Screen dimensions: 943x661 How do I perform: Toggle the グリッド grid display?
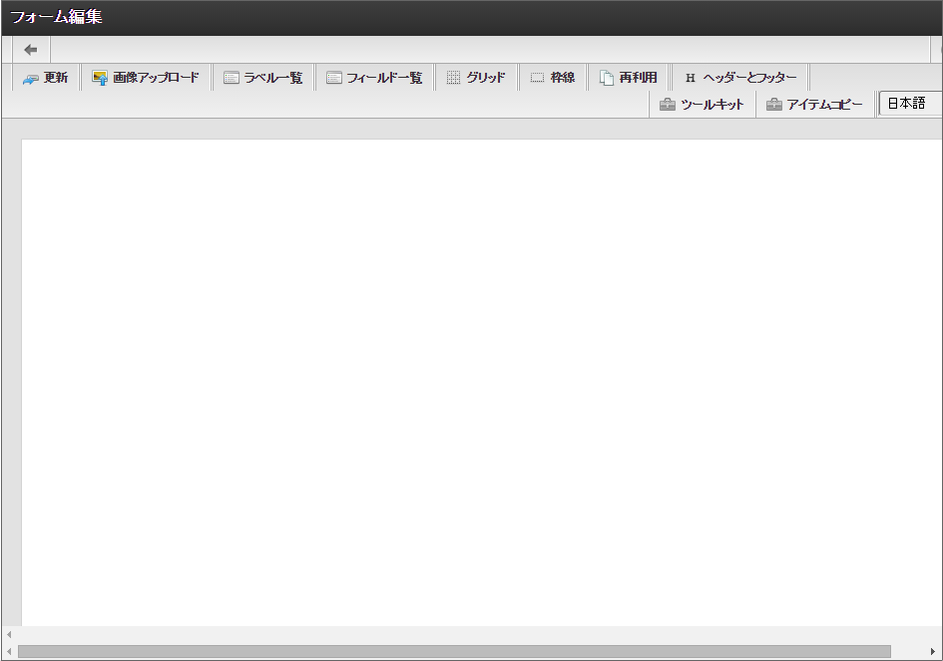point(477,76)
